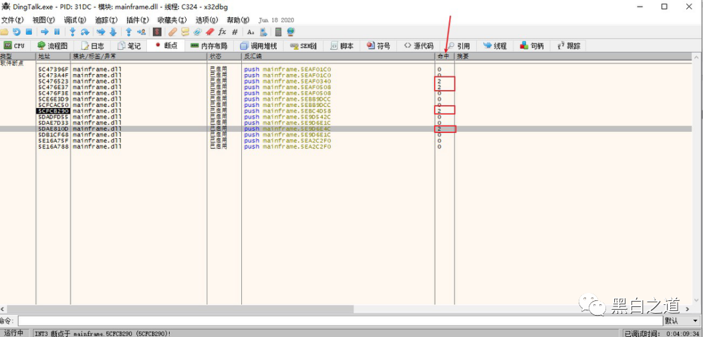Stop debugging with the blue square icon
This screenshot has height=337, width=703.
29,32
